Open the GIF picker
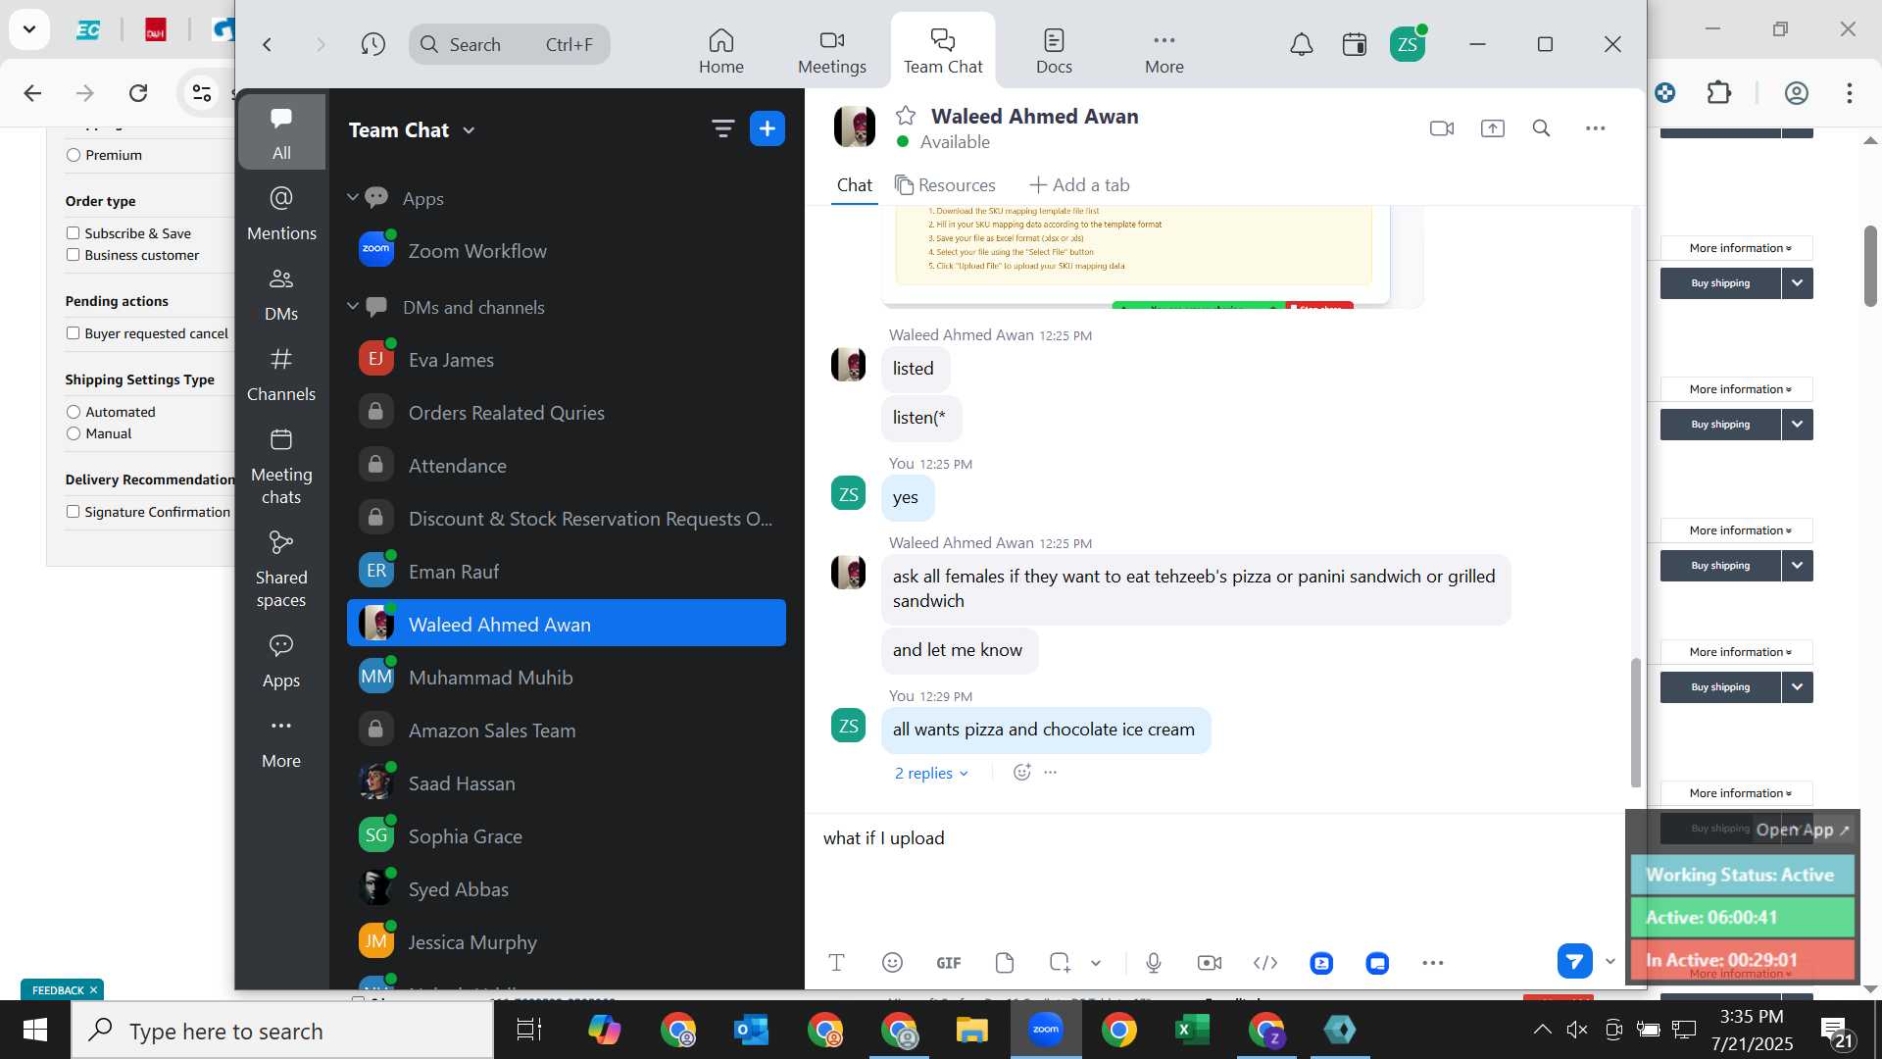The height and width of the screenshot is (1059, 1882). 948,963
